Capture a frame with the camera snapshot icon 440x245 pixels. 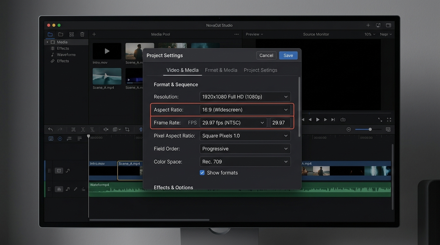pyautogui.click(x=343, y=120)
